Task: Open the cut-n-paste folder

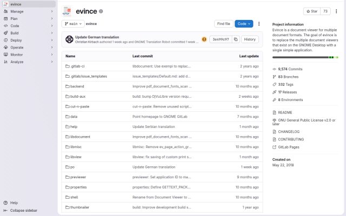Action: click(x=79, y=106)
